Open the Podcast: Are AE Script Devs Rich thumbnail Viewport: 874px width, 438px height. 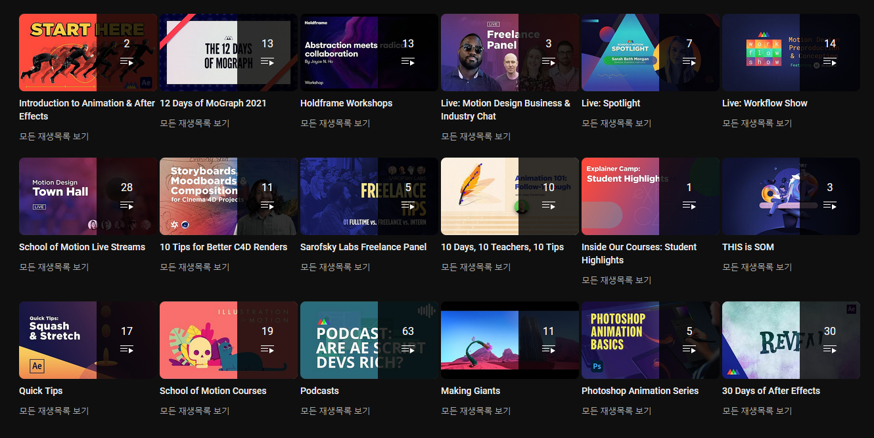click(369, 340)
